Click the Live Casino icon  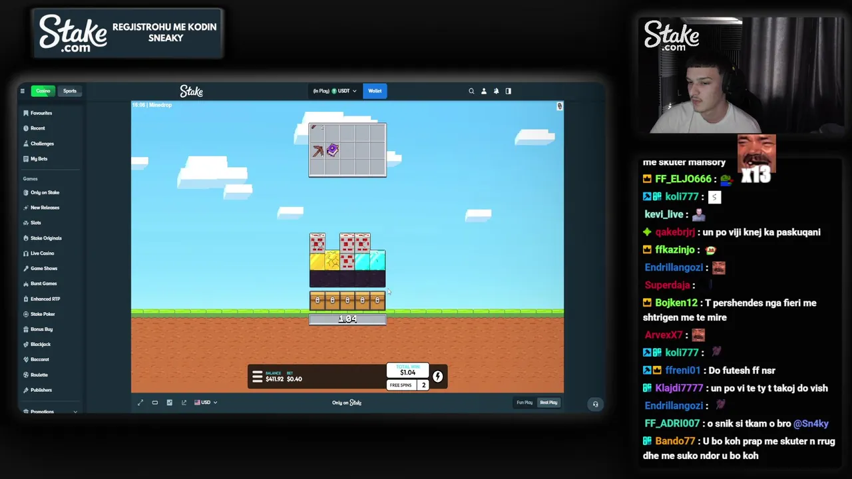[26, 253]
